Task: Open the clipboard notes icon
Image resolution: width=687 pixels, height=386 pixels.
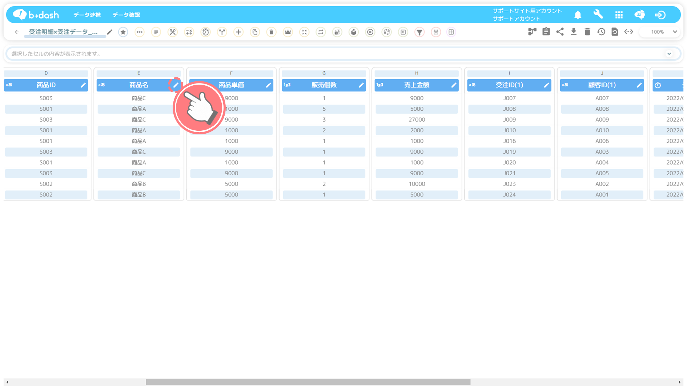Action: 546,32
